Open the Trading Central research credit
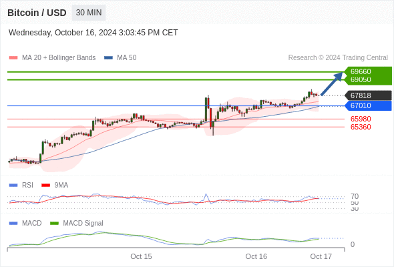This screenshot has height=267, width=394. pyautogui.click(x=338, y=58)
